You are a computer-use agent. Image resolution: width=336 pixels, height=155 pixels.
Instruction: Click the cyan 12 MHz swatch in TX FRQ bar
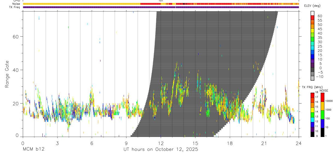pos(312,119)
